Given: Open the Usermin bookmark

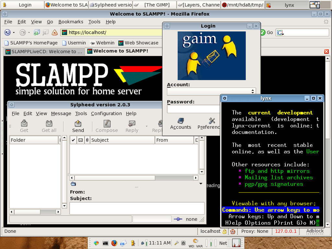Looking at the screenshot, I should [x=74, y=43].
